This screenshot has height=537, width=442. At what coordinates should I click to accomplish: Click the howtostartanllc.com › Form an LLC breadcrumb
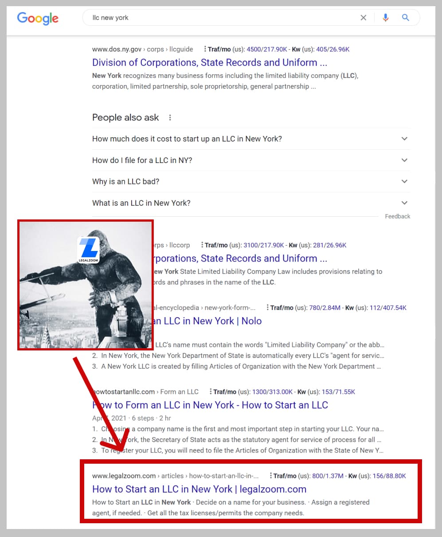pos(145,392)
